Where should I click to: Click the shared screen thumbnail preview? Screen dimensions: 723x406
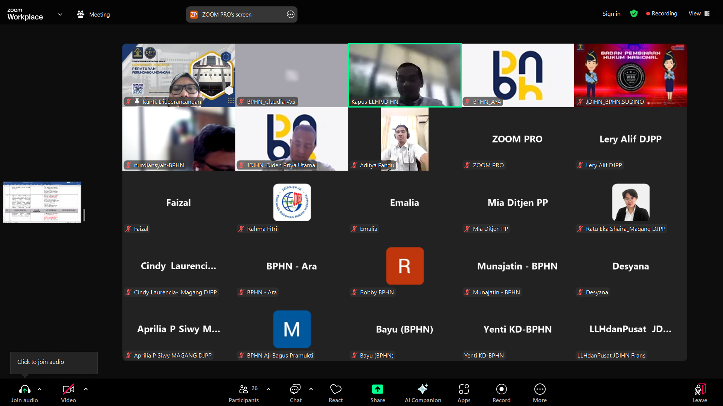pos(42,202)
